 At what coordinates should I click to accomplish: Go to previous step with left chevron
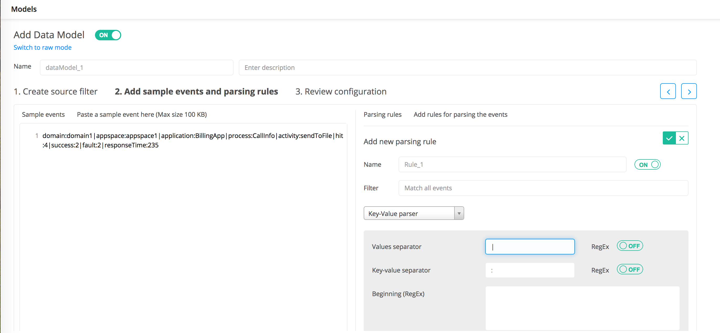click(668, 91)
